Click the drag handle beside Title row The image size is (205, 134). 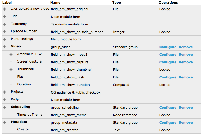click(x=4, y=16)
